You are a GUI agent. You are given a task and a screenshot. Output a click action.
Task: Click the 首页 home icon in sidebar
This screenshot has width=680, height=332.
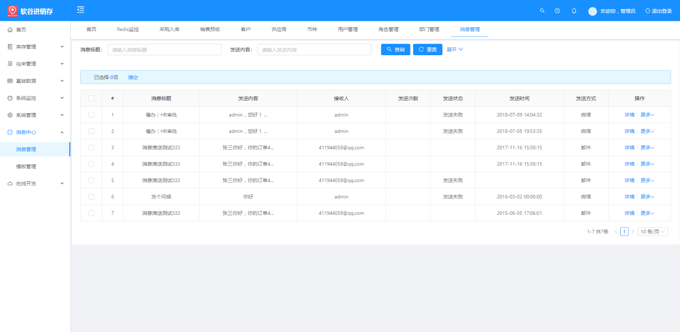tap(10, 30)
